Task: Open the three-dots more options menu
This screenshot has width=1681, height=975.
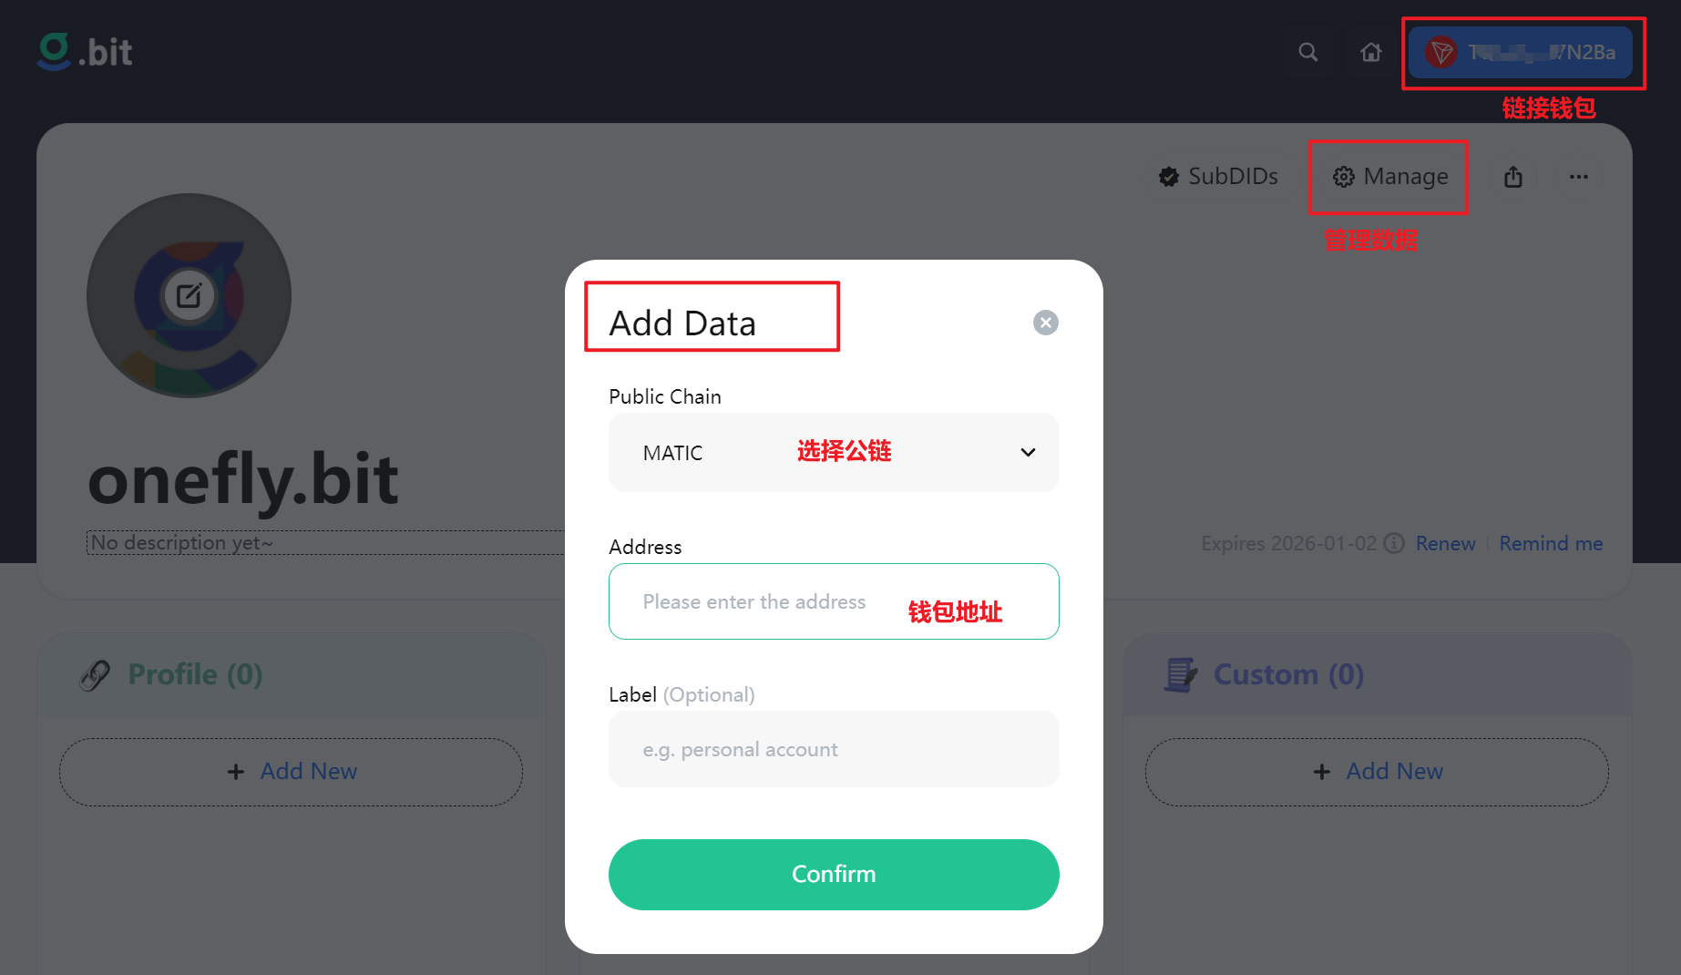Action: [1579, 177]
